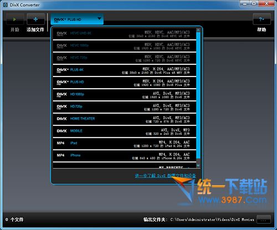
Task: Close the DivX Converter window
Action: [266, 3]
